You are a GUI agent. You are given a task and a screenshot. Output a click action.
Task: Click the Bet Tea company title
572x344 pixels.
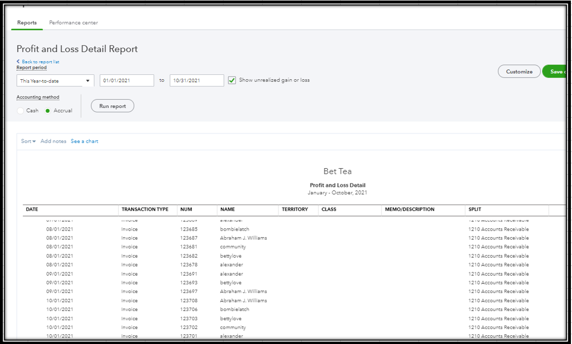coord(338,171)
